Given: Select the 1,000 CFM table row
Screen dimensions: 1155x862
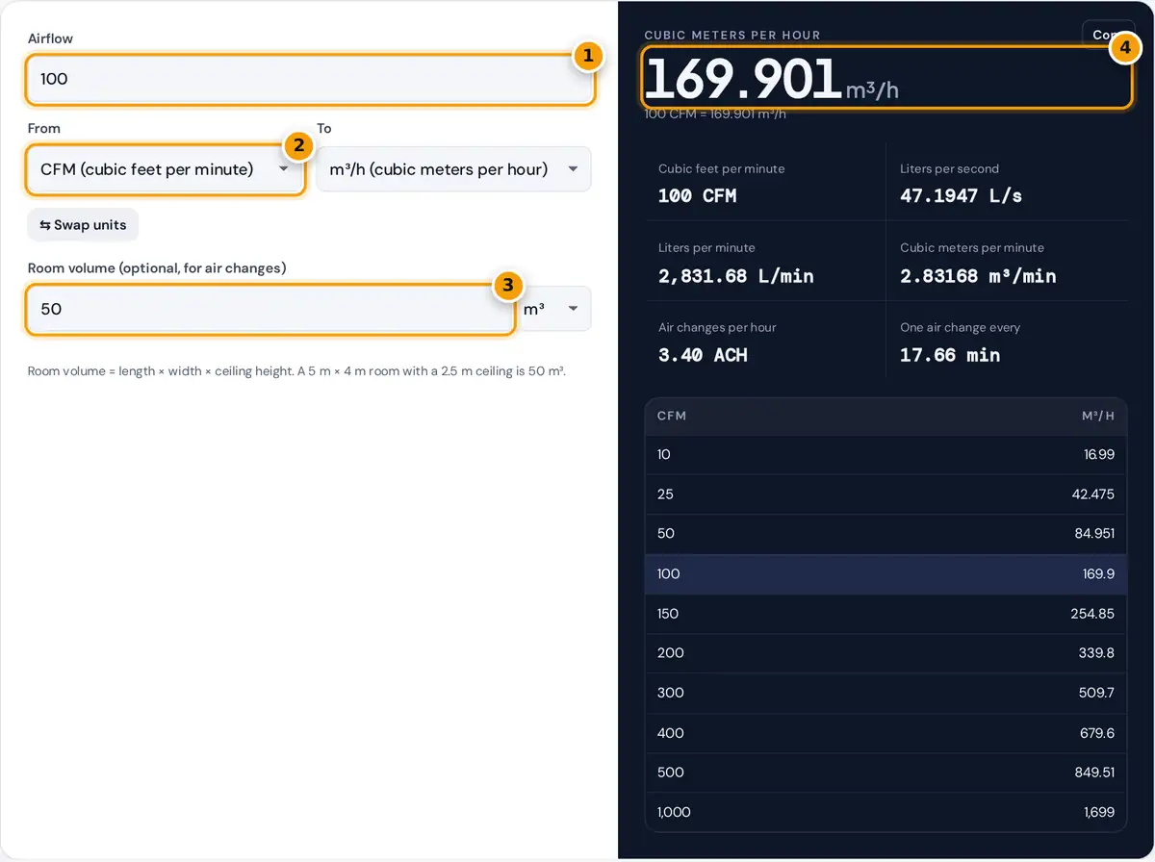Looking at the screenshot, I should tap(885, 812).
